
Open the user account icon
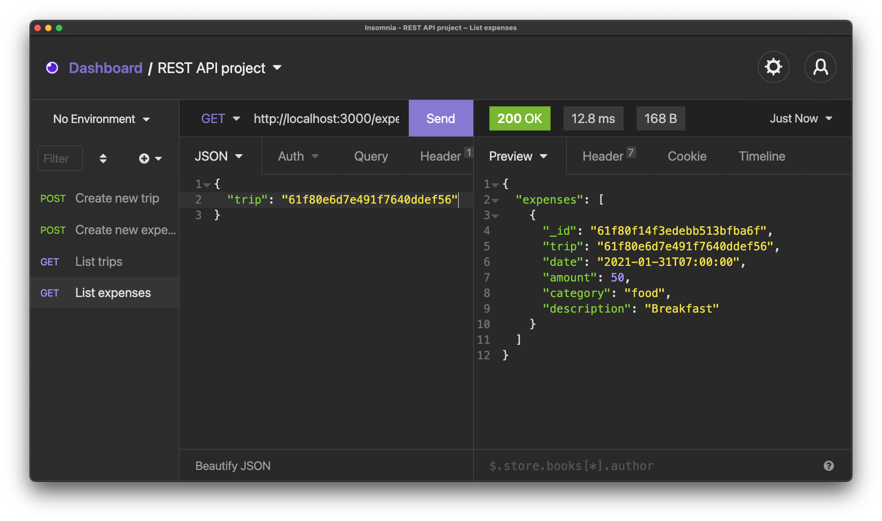(x=820, y=67)
